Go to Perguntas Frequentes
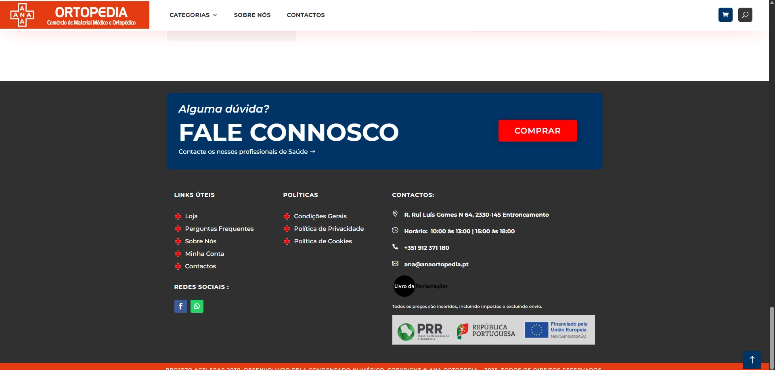 coord(219,229)
